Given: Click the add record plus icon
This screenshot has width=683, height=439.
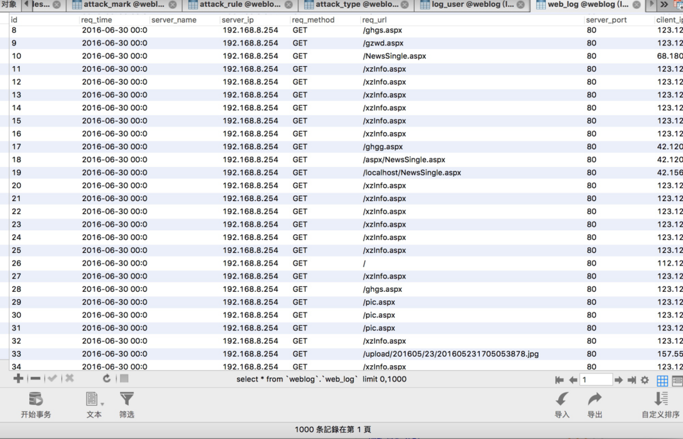Looking at the screenshot, I should (x=18, y=378).
